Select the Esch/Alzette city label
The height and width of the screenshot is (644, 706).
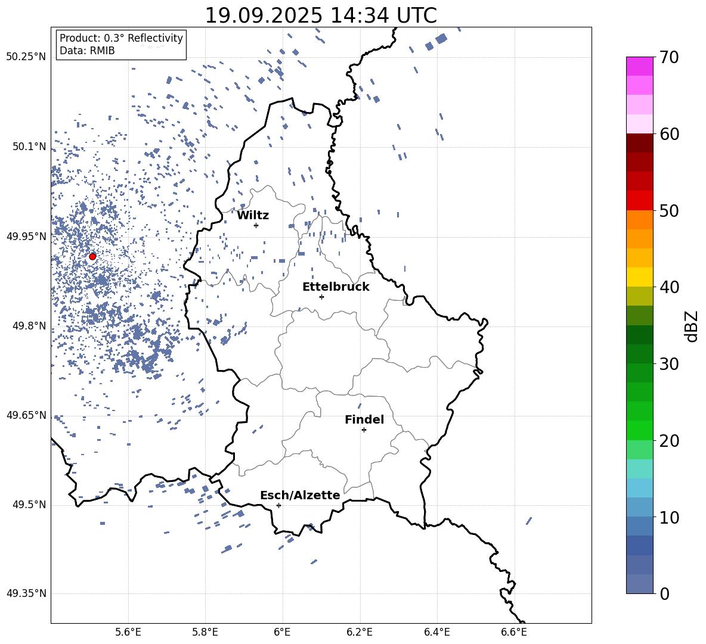(x=299, y=495)
